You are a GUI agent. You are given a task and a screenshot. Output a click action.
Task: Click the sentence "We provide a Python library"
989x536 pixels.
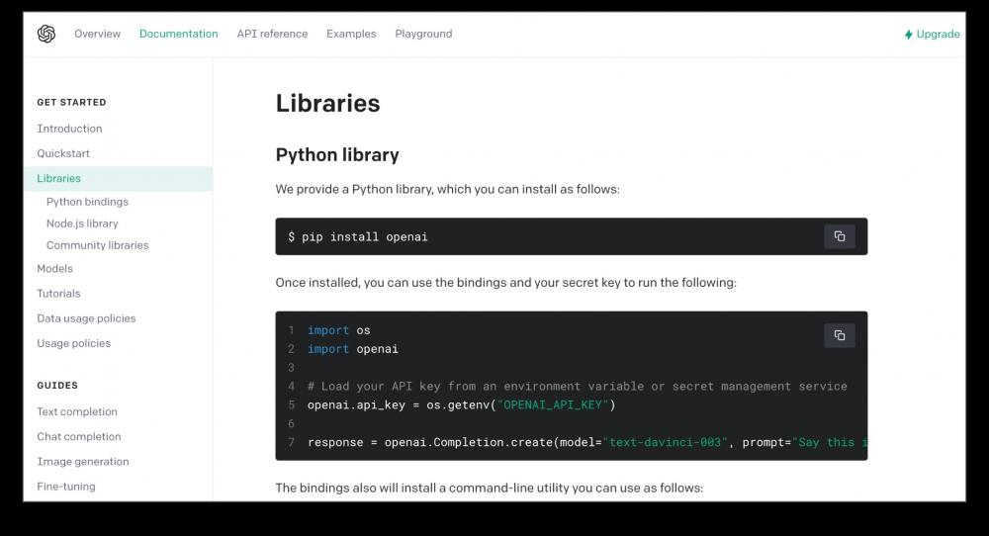[x=447, y=189]
